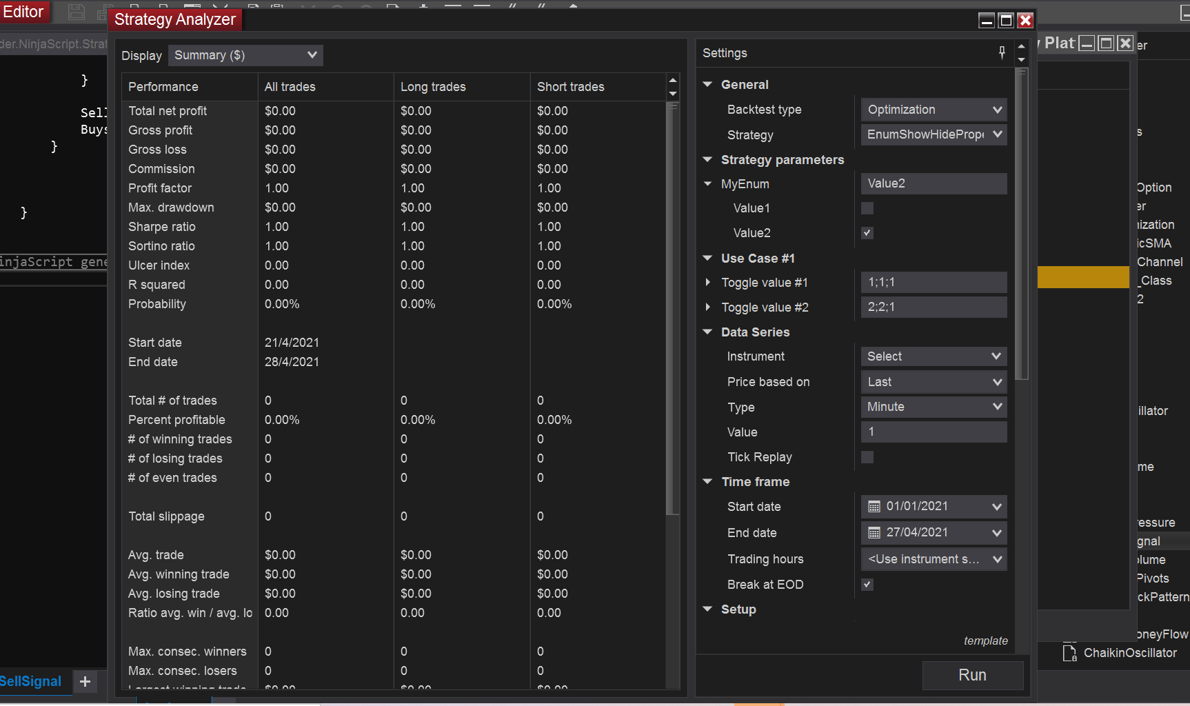
Task: Close the Strategy Analyzer window
Action: (x=1025, y=21)
